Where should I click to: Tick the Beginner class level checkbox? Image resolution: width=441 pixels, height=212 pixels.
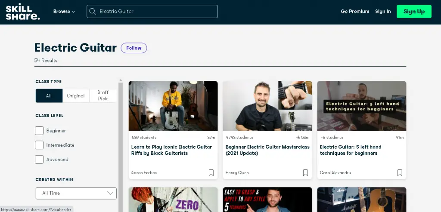39,131
